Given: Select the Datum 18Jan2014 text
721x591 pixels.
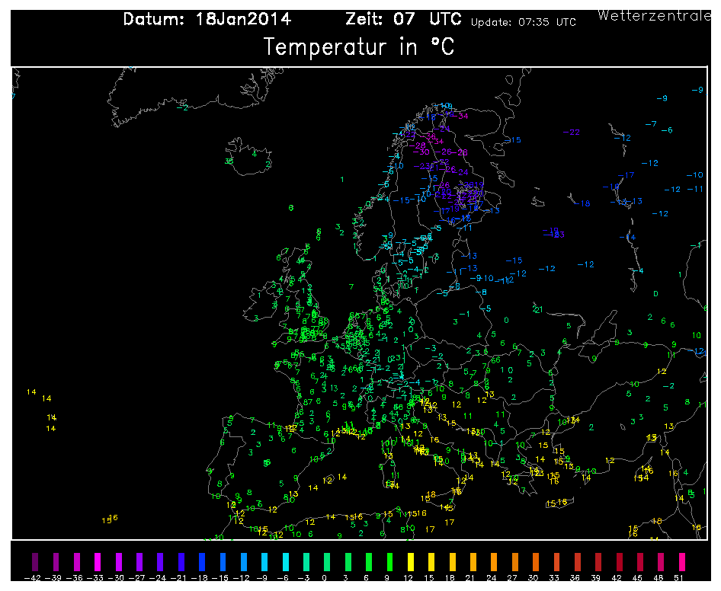Looking at the screenshot, I should pos(207,19).
